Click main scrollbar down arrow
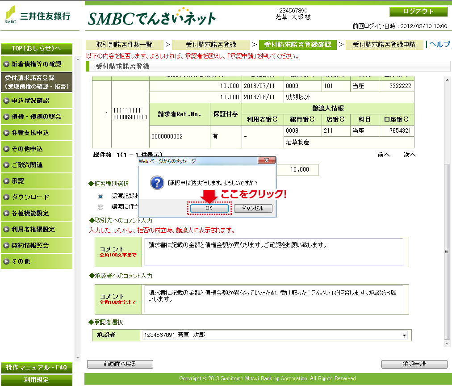 447,344
